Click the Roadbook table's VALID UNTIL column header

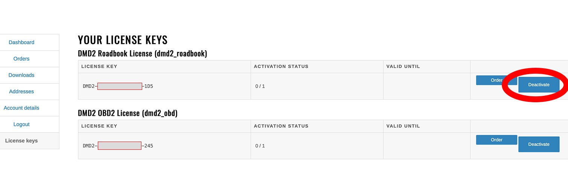pos(403,67)
